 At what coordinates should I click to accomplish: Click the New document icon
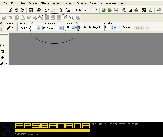pos(4,10)
